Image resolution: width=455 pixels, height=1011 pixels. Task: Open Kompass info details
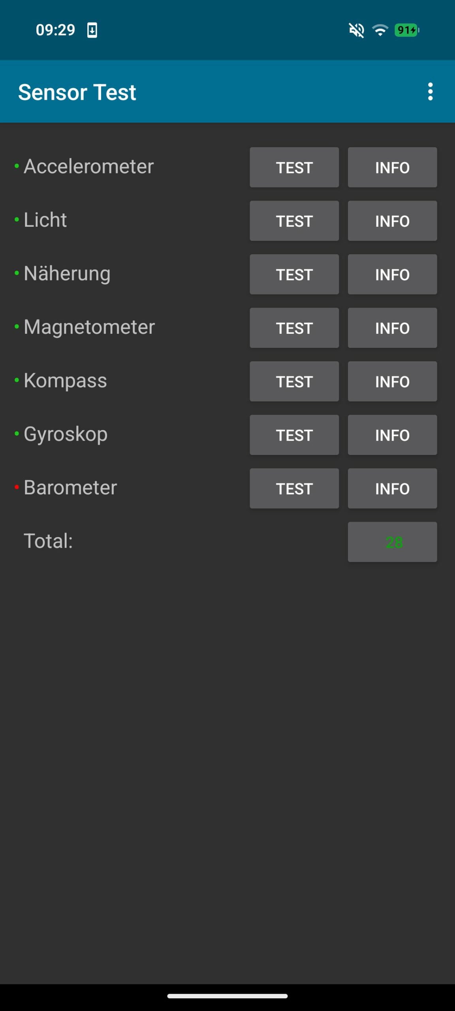[x=392, y=381]
